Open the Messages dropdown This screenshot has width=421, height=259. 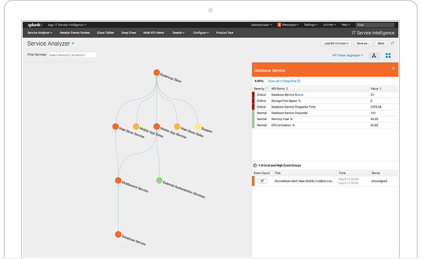tap(290, 25)
